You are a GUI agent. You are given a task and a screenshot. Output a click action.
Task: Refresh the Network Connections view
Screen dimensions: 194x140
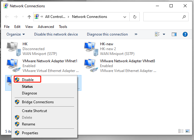[x=135, y=17]
